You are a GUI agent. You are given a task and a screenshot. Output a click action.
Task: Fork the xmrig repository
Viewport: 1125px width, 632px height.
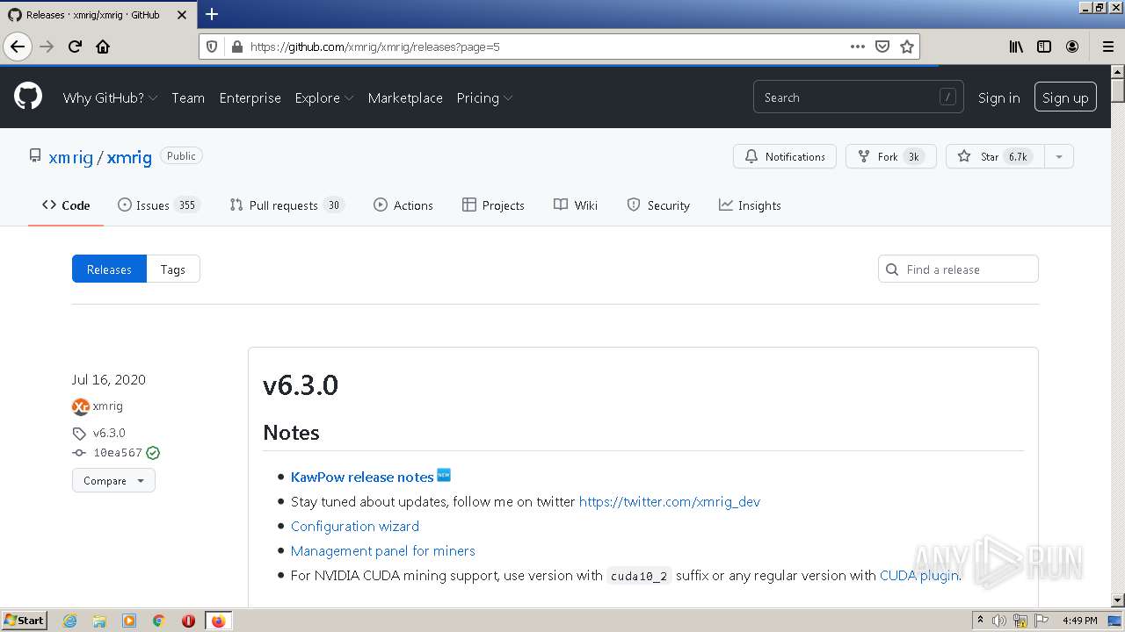tap(890, 156)
